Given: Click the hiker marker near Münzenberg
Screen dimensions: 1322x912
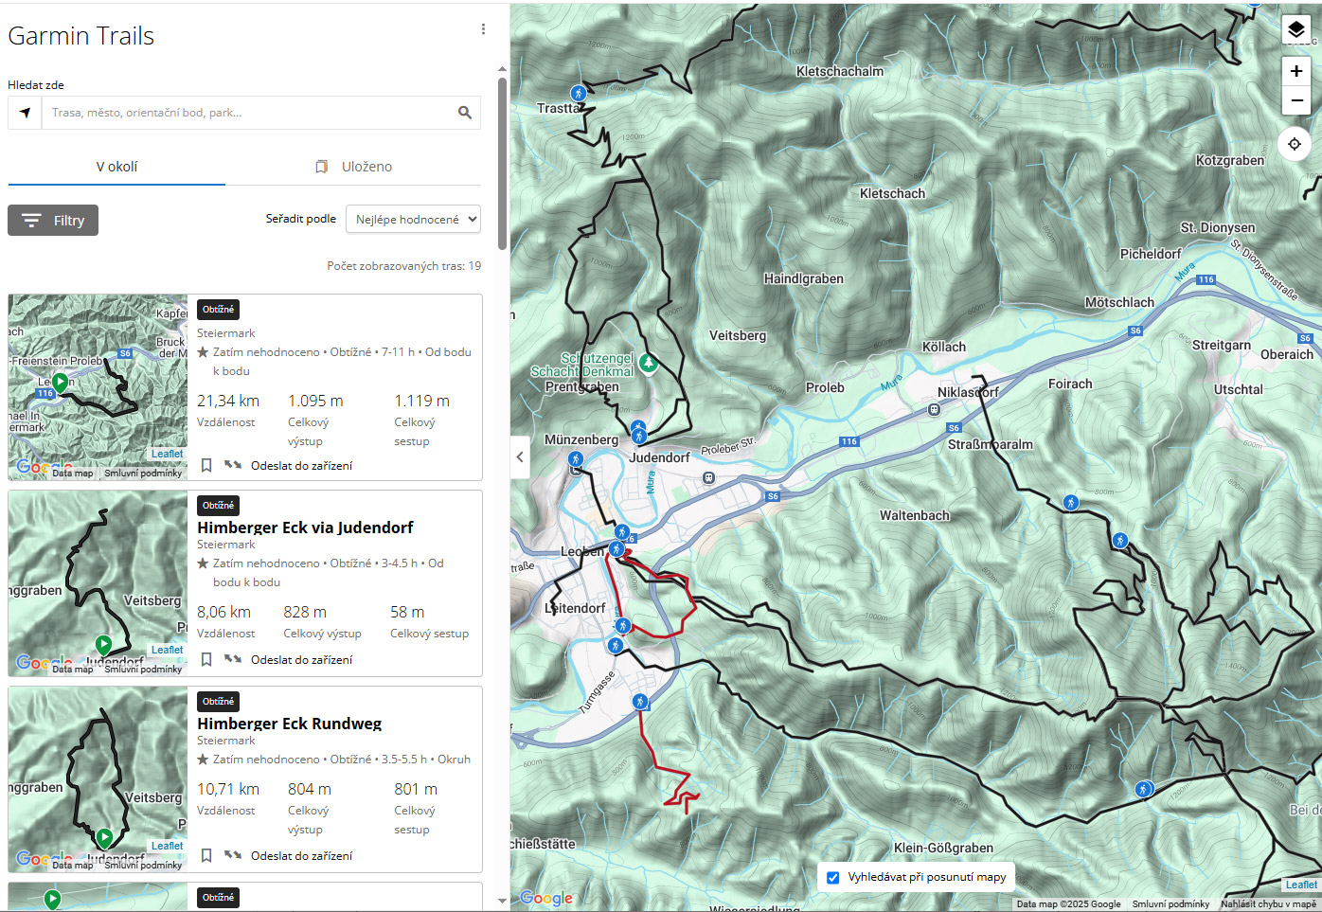Looking at the screenshot, I should (x=576, y=459).
